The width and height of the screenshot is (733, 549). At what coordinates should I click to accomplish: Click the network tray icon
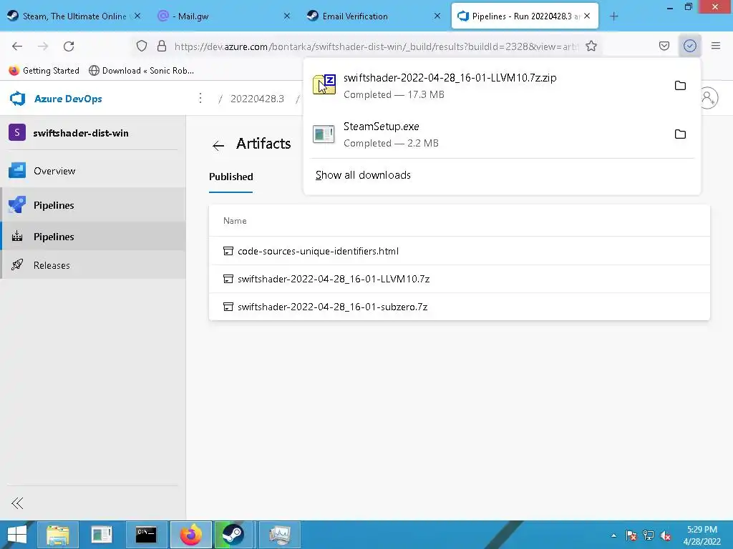(x=649, y=535)
